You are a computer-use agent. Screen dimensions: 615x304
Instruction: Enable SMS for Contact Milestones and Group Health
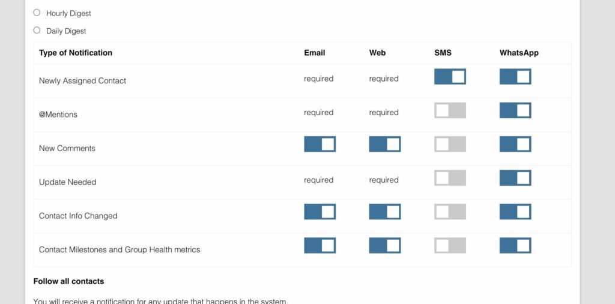pos(450,245)
